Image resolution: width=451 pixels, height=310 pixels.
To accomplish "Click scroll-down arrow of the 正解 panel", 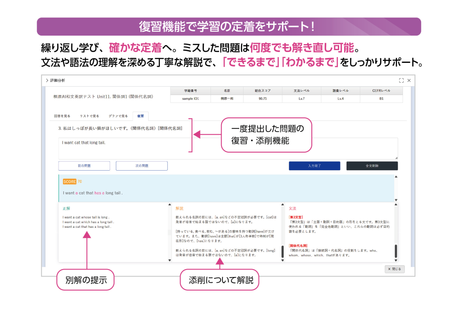I will (x=170, y=260).
